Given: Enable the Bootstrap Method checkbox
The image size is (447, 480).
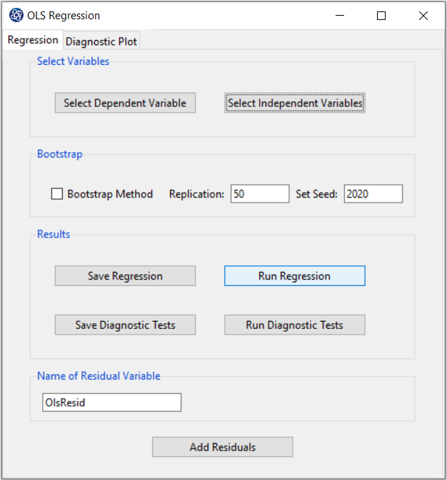Looking at the screenshot, I should [x=57, y=194].
